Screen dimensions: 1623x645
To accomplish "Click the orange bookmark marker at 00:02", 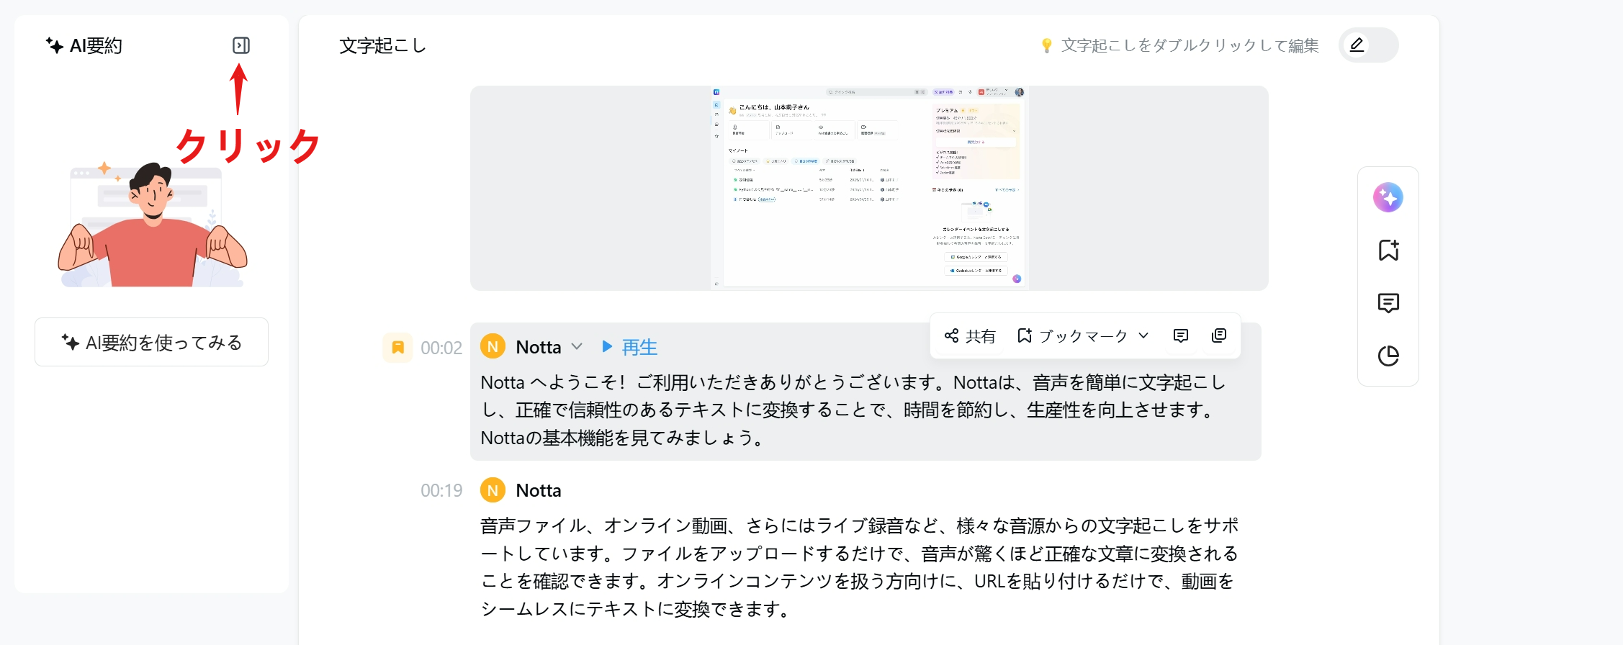I will [x=397, y=348].
